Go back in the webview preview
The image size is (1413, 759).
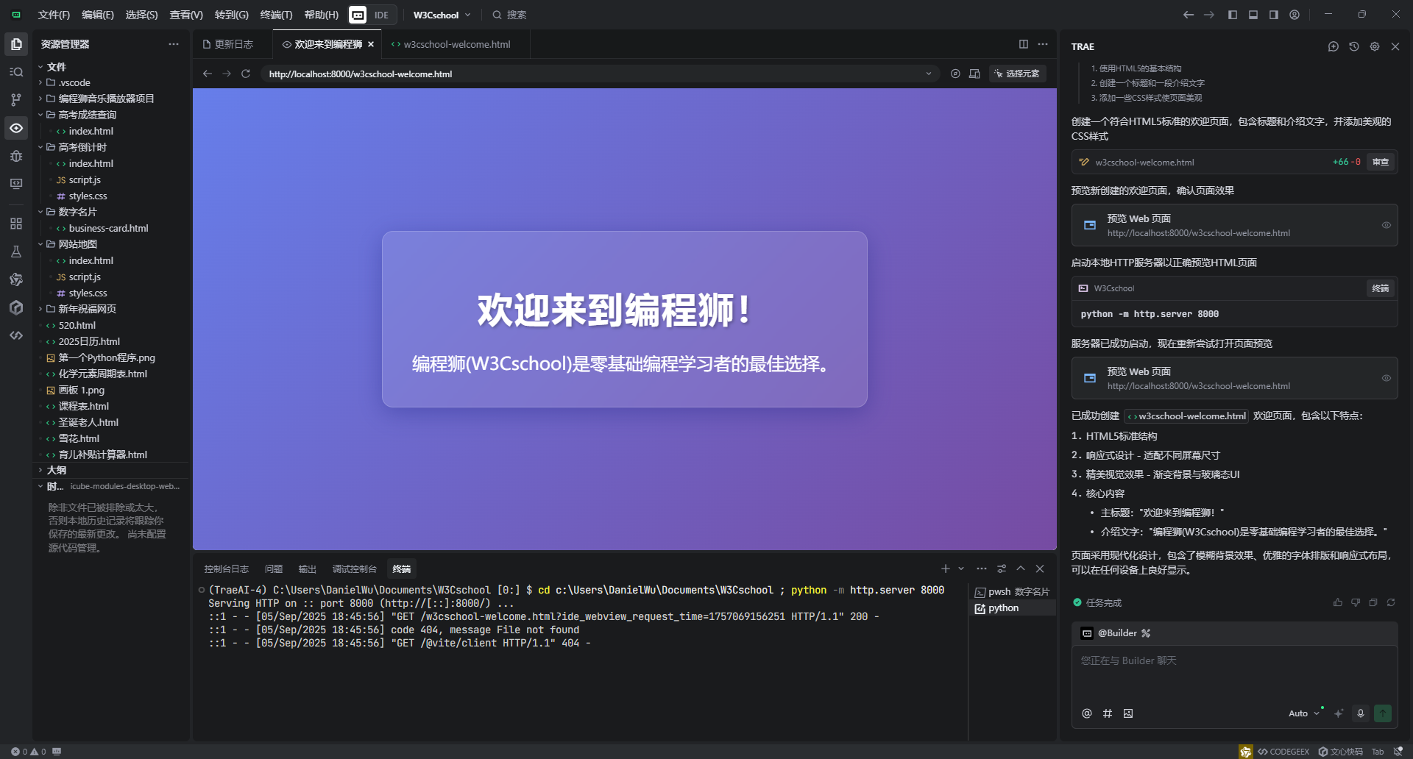[208, 74]
